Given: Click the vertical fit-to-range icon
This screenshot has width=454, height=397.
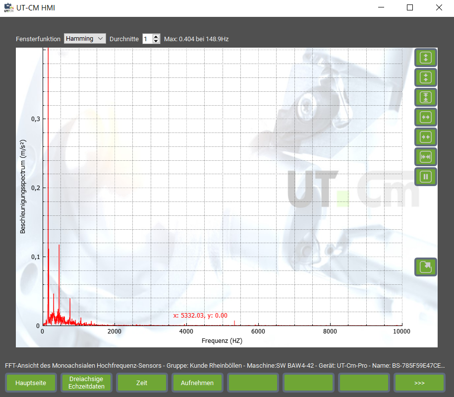Looking at the screenshot, I should pos(426,97).
